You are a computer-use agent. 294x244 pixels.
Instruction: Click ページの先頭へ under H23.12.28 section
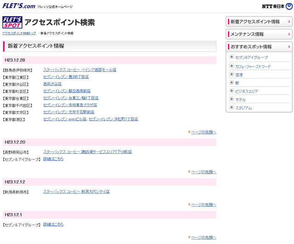pyautogui.click(x=204, y=132)
